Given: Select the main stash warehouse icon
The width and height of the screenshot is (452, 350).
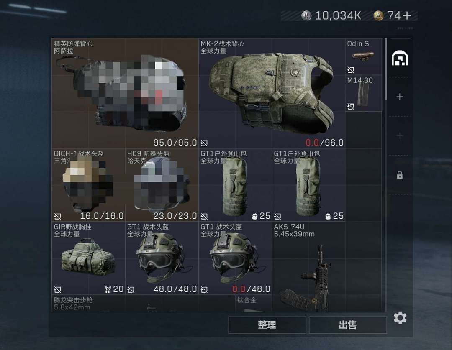Looking at the screenshot, I should pyautogui.click(x=400, y=58).
